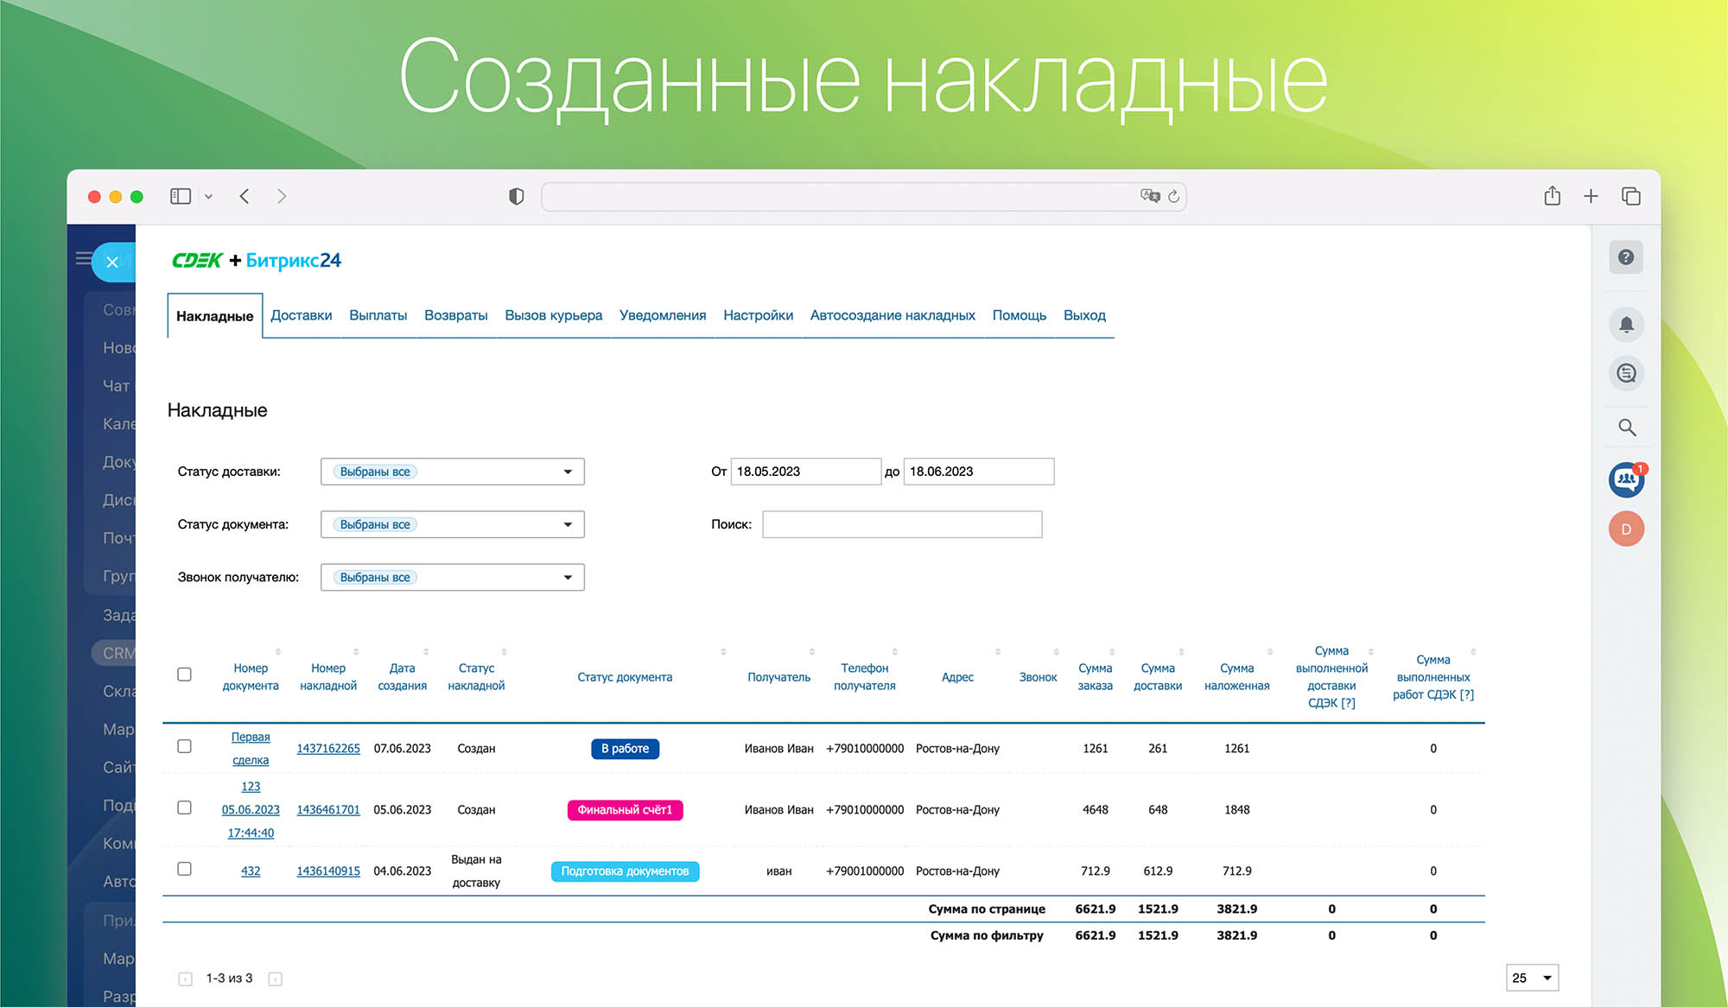This screenshot has height=1007, width=1728.
Task: Toggle the browser sidebar icon
Action: click(181, 196)
